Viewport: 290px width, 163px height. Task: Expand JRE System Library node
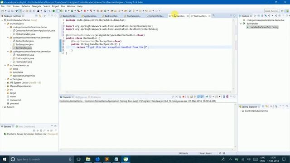click(5, 82)
